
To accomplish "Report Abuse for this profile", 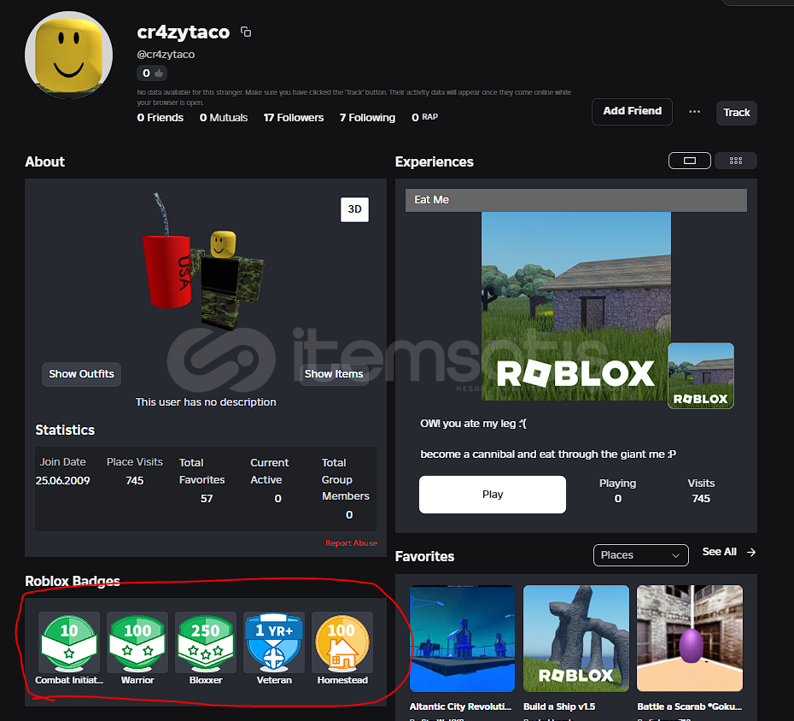I will tap(351, 543).
